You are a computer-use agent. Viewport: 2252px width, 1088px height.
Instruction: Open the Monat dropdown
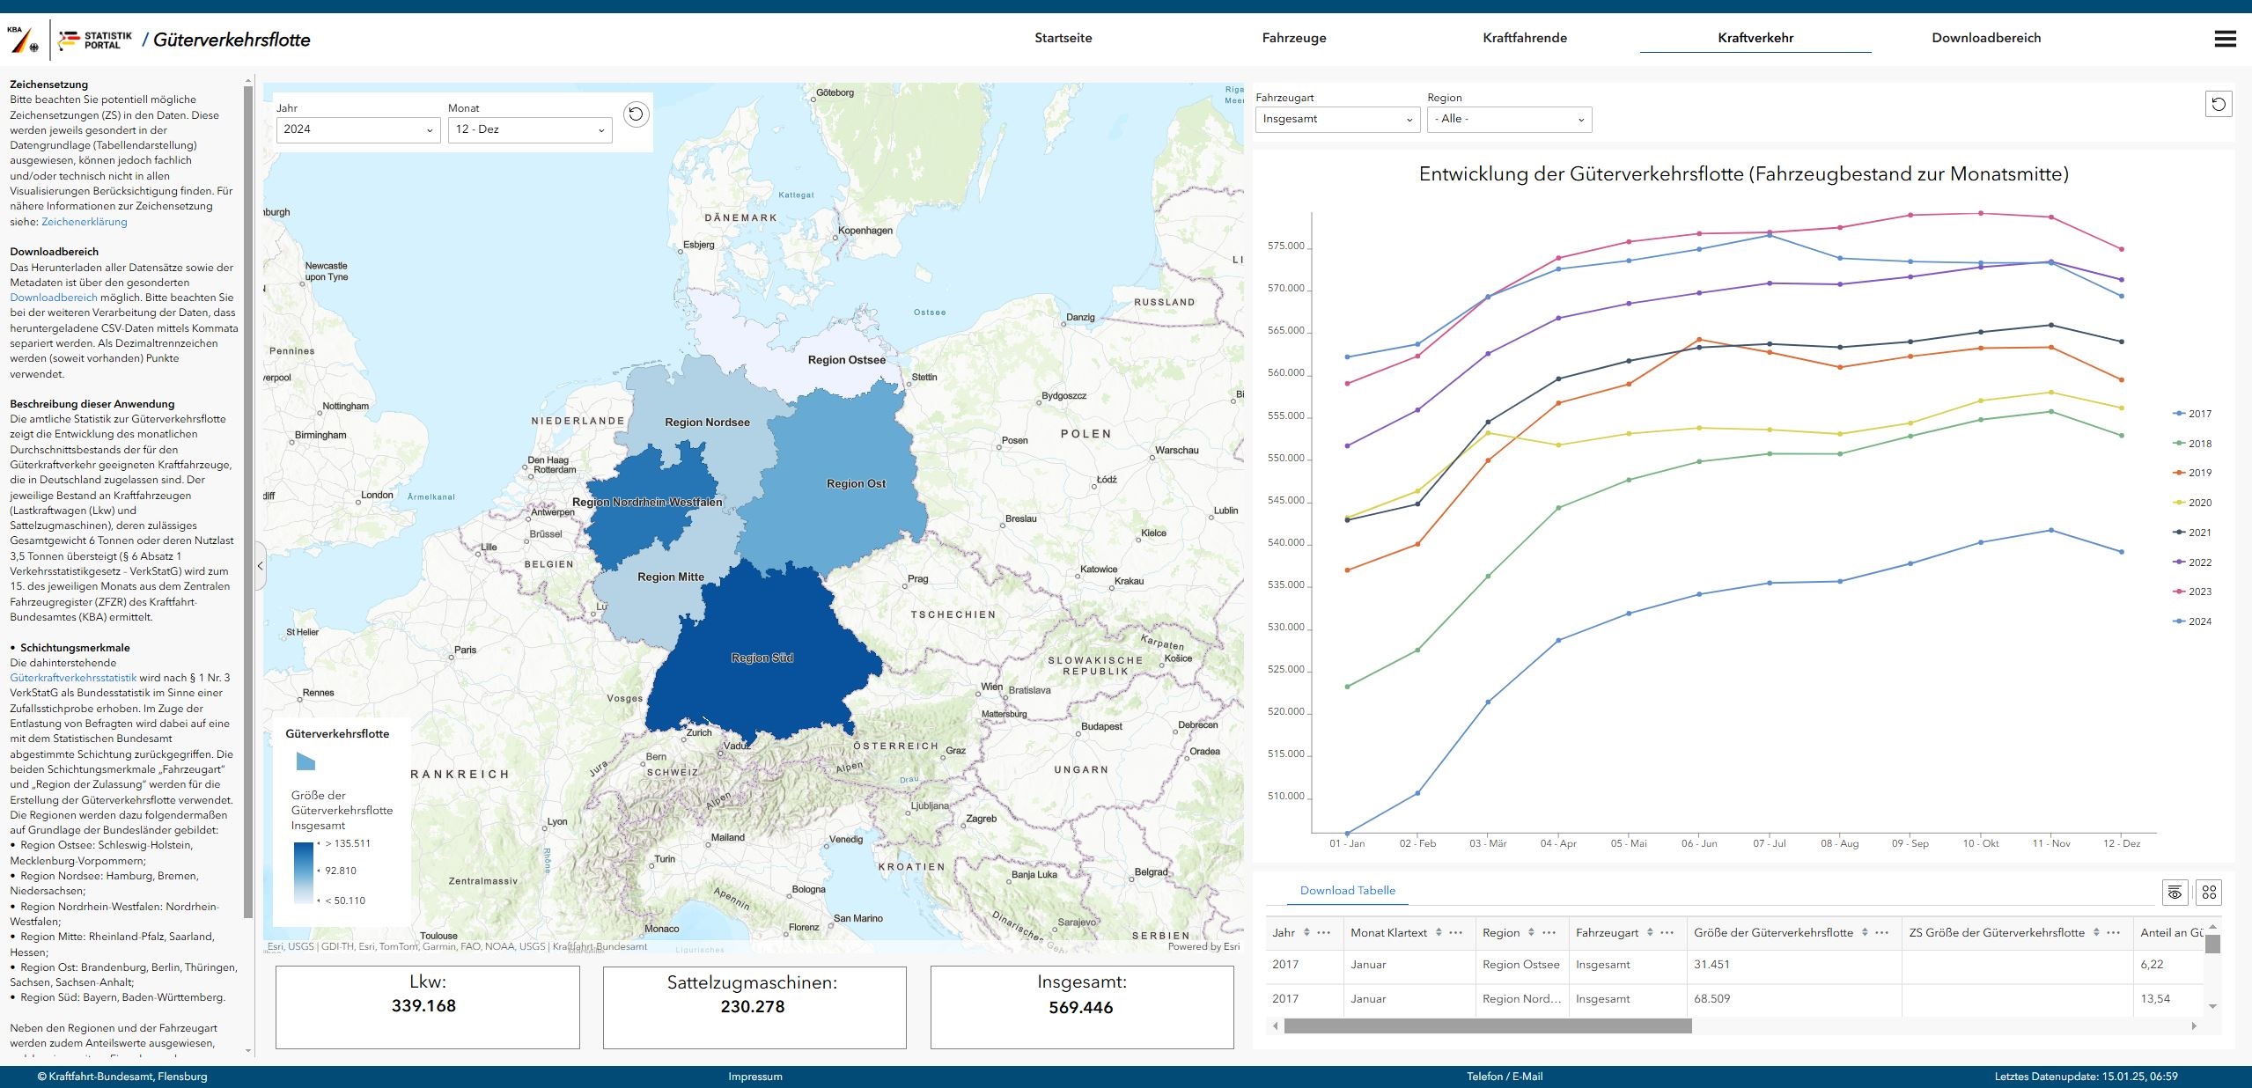(x=529, y=129)
